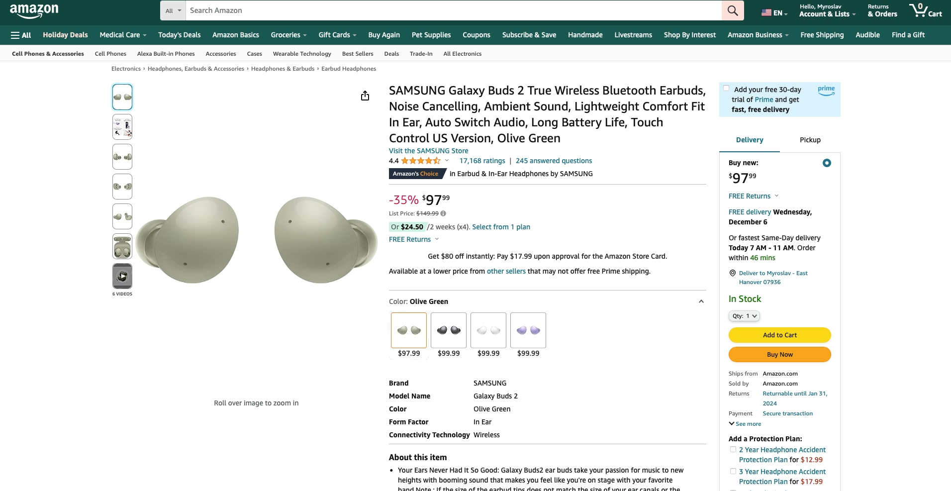The height and width of the screenshot is (491, 951).
Task: Click the search magnifier button
Action: [x=732, y=10]
